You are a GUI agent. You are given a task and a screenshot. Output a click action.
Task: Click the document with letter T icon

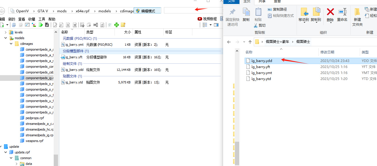[75, 25]
